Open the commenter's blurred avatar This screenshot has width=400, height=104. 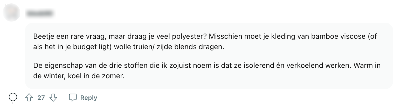[x=12, y=12]
